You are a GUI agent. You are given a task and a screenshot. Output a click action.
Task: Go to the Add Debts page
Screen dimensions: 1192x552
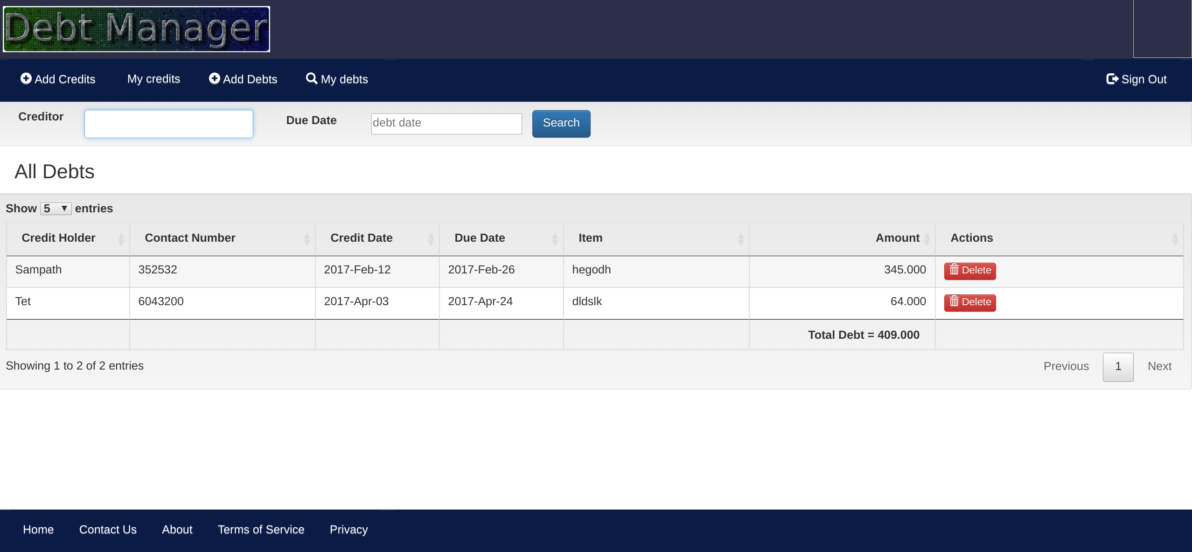243,79
